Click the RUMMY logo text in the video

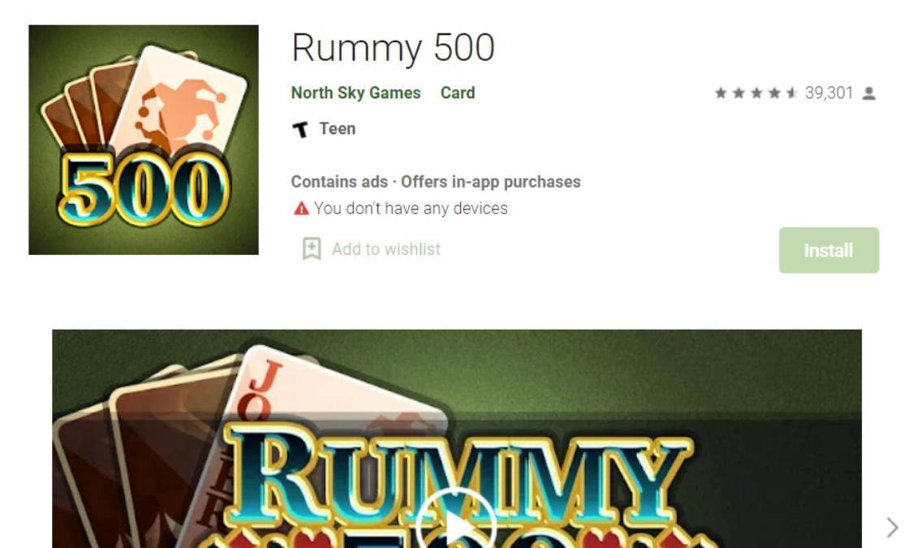pos(458,477)
